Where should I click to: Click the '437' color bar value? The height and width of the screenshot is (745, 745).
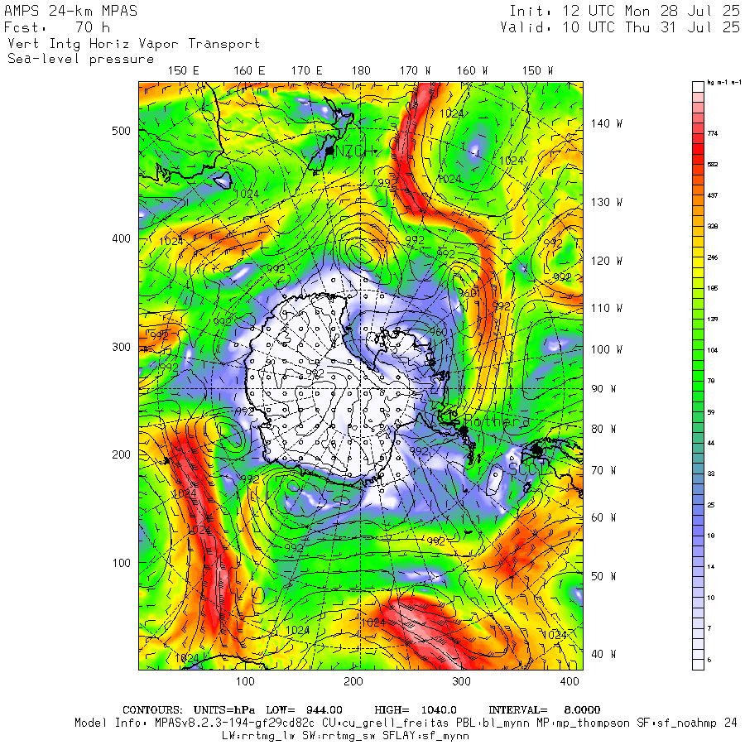[x=712, y=195]
